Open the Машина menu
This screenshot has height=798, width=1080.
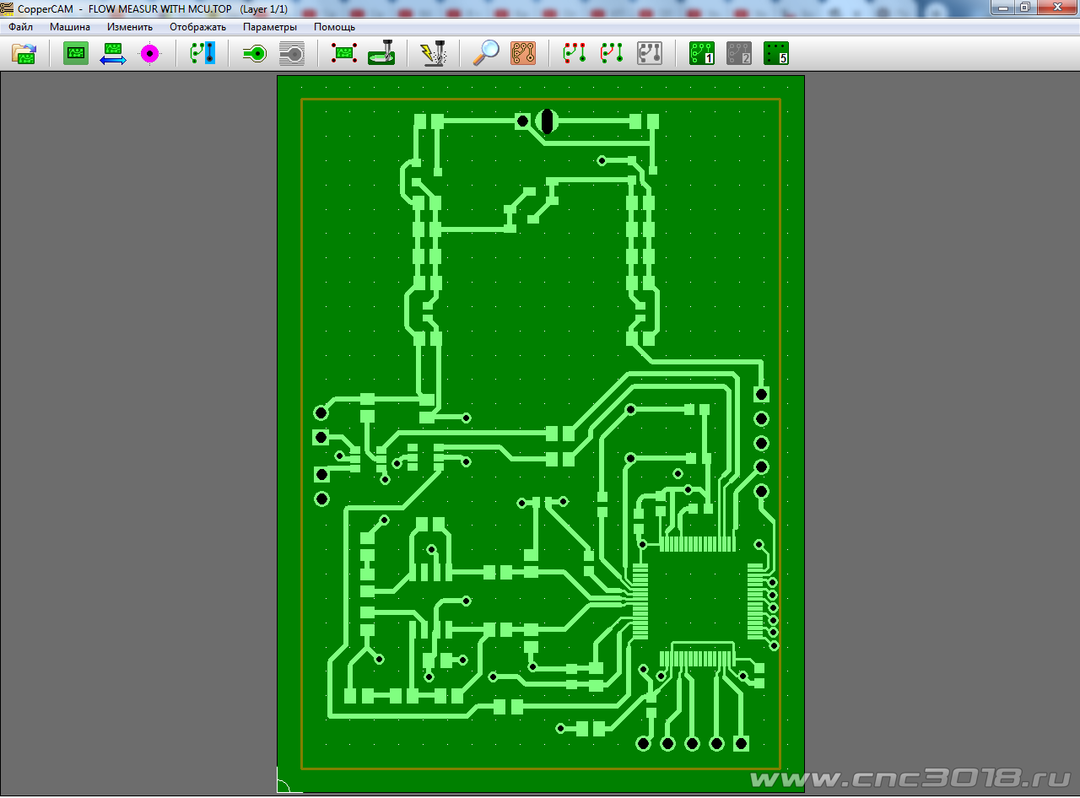pos(70,27)
